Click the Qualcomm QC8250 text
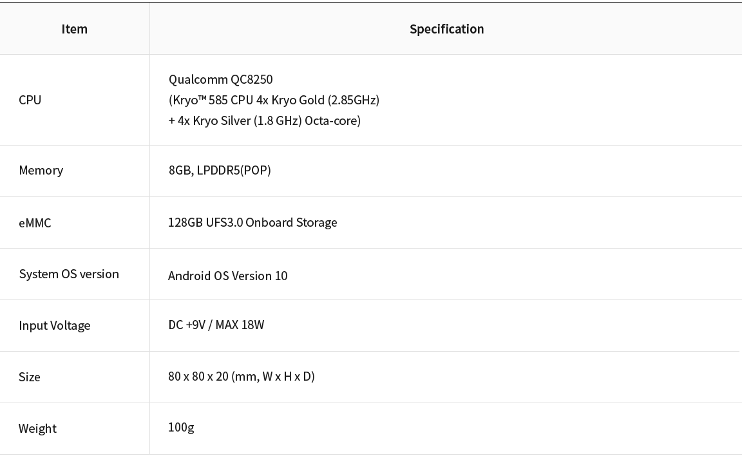Viewport: 742px width, 456px height. pos(220,79)
